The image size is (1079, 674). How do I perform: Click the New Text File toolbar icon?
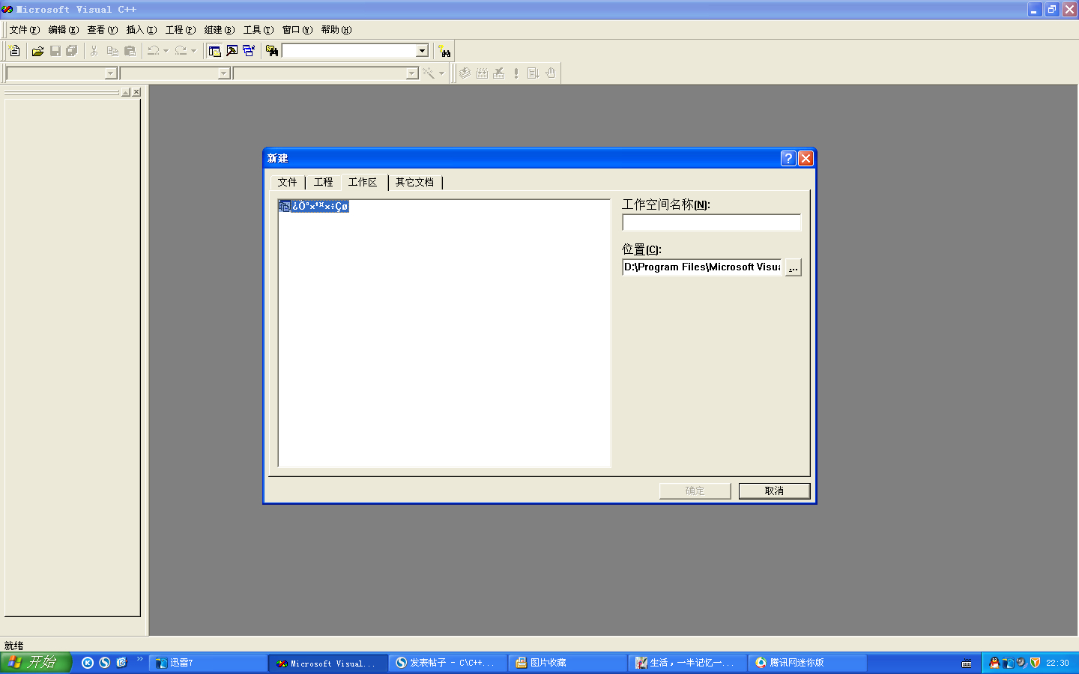(x=14, y=51)
